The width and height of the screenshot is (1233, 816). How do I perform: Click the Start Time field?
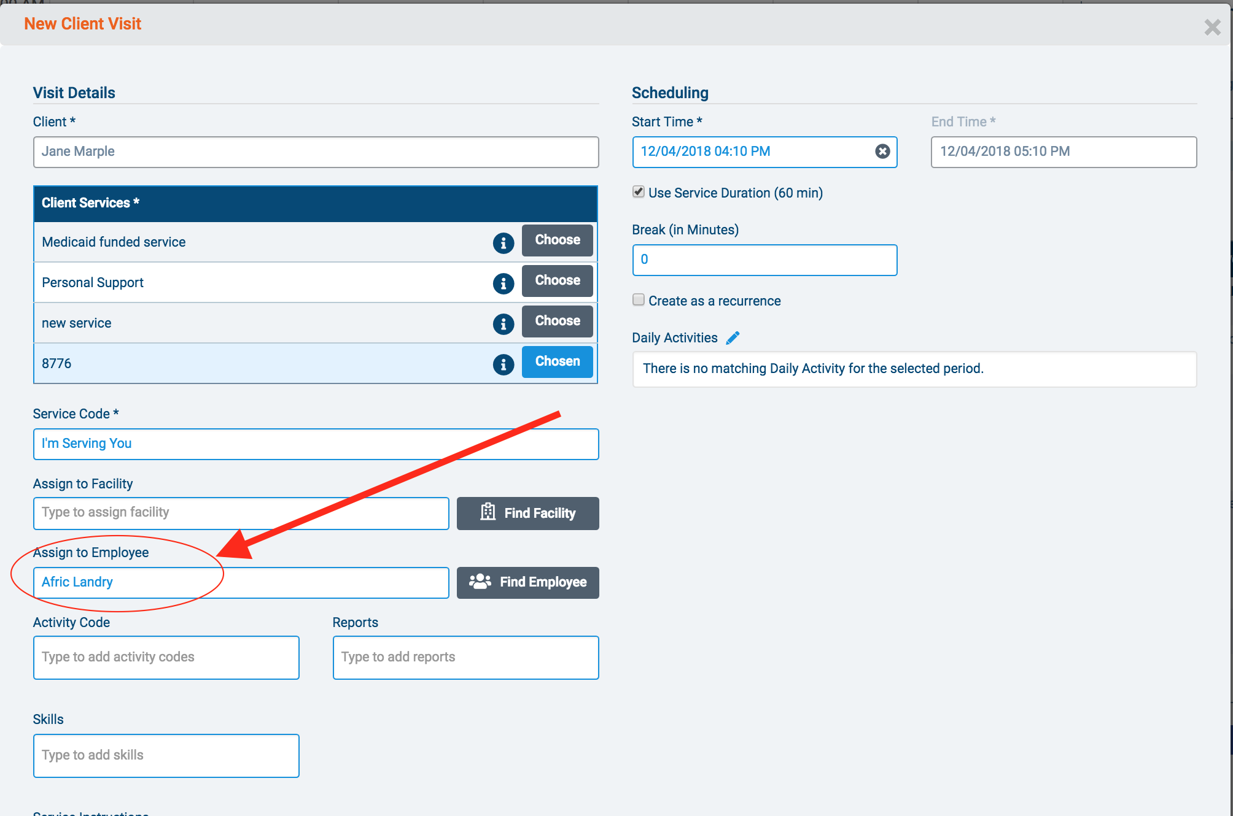[x=765, y=152]
